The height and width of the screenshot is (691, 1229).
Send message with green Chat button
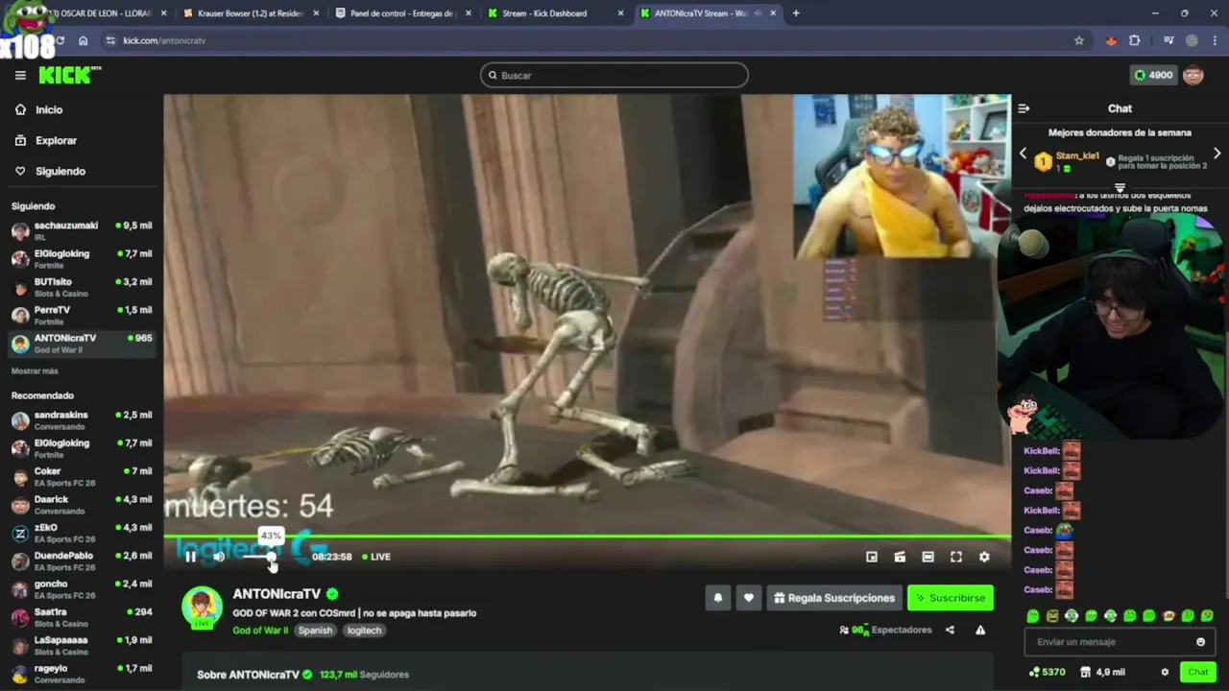point(1197,672)
